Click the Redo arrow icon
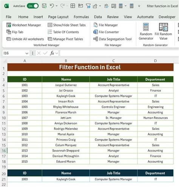179x187 pixels. [x=62, y=6]
